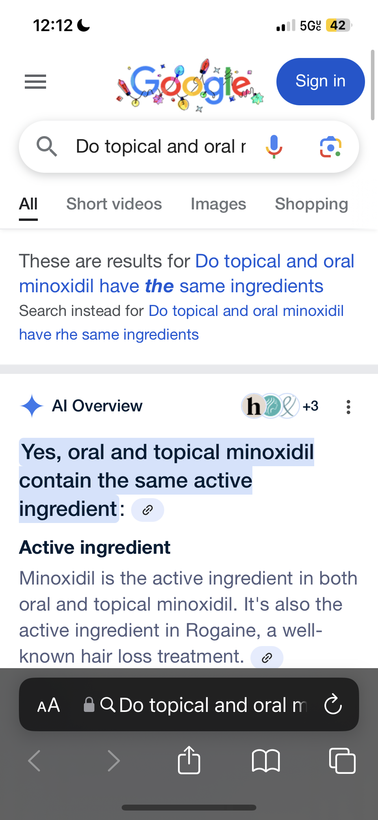Open the Shopping results tab
Screen dimensions: 378x820
click(x=311, y=204)
